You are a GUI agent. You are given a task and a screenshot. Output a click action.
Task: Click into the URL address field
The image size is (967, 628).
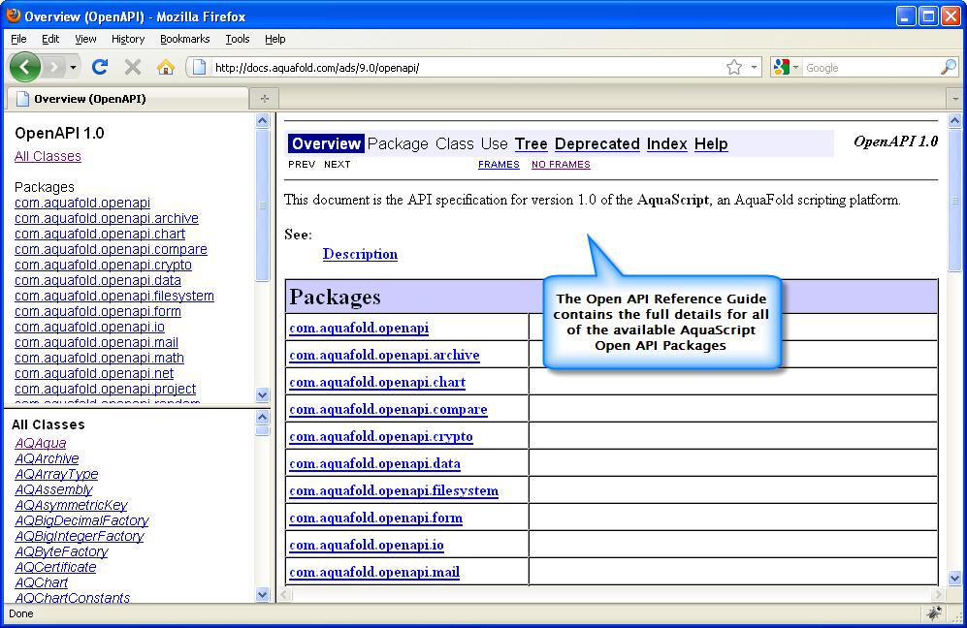(x=466, y=68)
